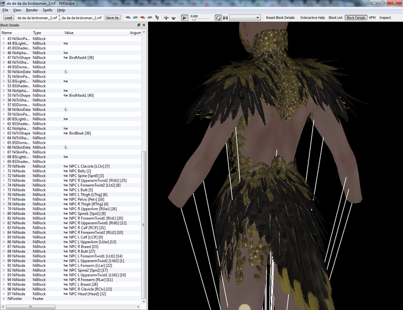Viewport: 403px width, 310px height.
Task: Click the axis icon in row 50 NiSkinData
Action: tap(66, 72)
